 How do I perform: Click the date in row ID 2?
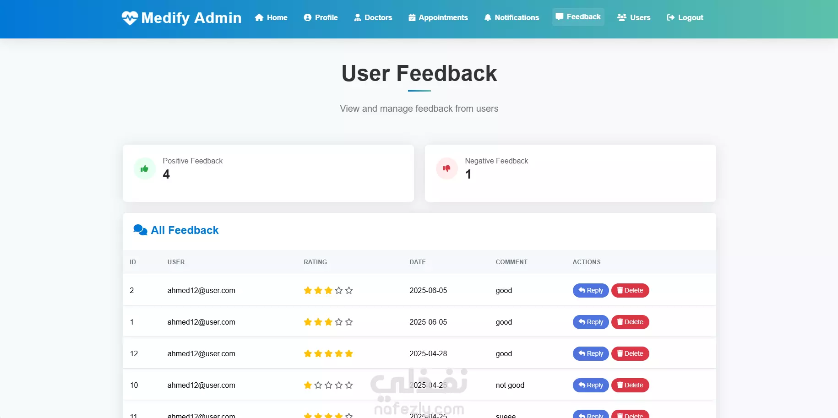pyautogui.click(x=428, y=290)
